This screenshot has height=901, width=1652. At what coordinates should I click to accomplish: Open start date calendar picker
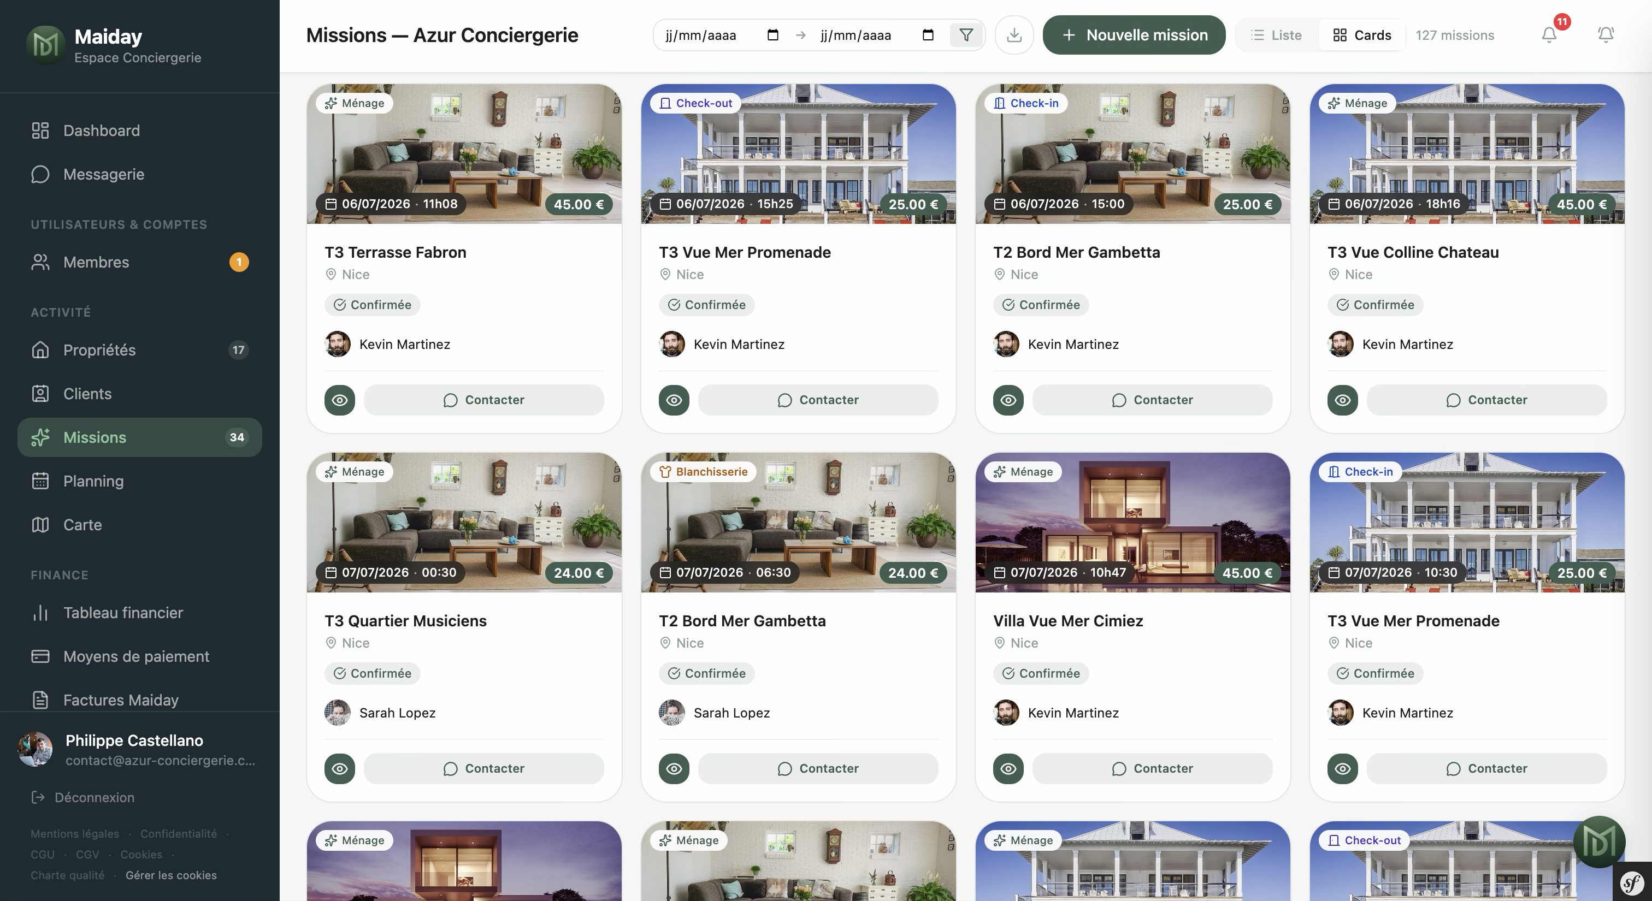[x=773, y=34]
